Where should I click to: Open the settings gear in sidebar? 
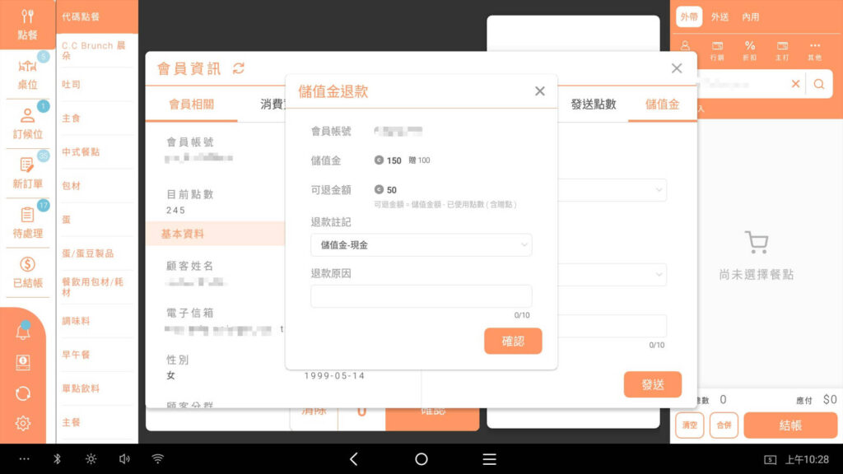[x=23, y=423]
